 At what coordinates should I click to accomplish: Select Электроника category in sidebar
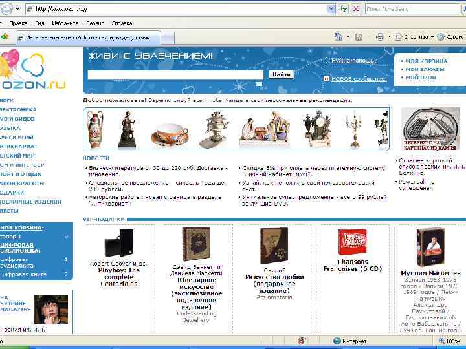(x=18, y=109)
